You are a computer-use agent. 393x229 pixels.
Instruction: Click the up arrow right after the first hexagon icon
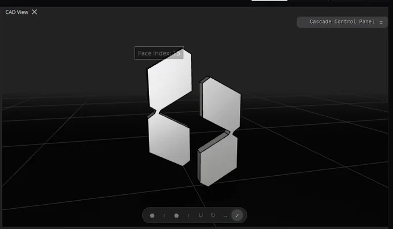click(164, 216)
